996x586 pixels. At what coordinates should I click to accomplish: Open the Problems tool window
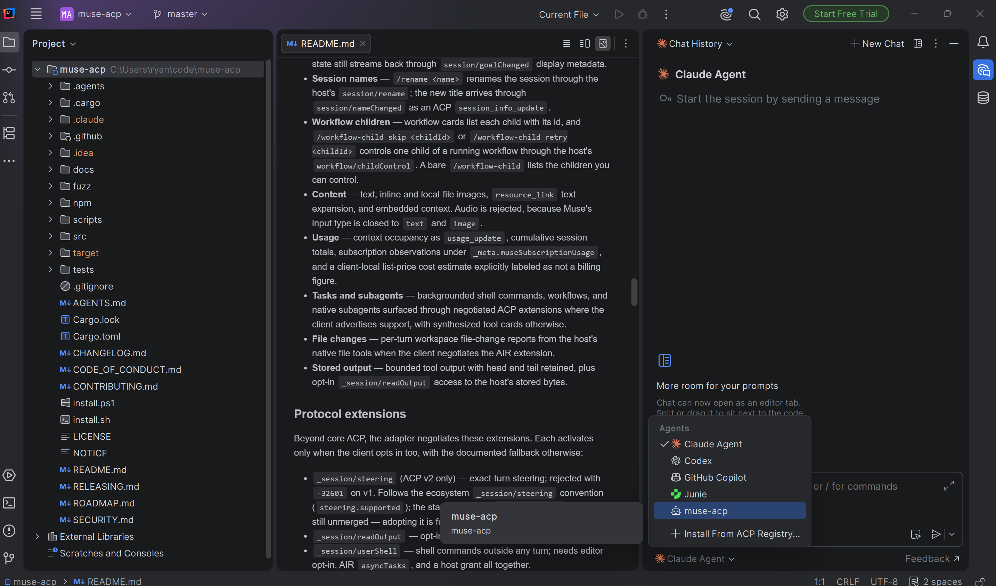point(9,530)
